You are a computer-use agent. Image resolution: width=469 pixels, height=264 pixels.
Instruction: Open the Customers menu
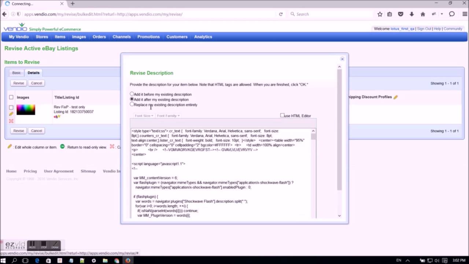tap(177, 37)
